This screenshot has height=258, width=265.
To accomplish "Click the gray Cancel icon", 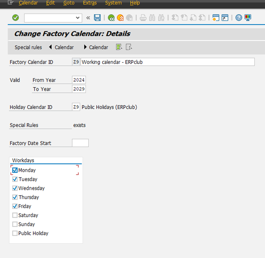I will (x=129, y=18).
